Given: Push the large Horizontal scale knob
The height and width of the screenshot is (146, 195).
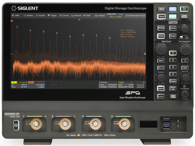Looking at the screenshot, I should [x=185, y=50].
